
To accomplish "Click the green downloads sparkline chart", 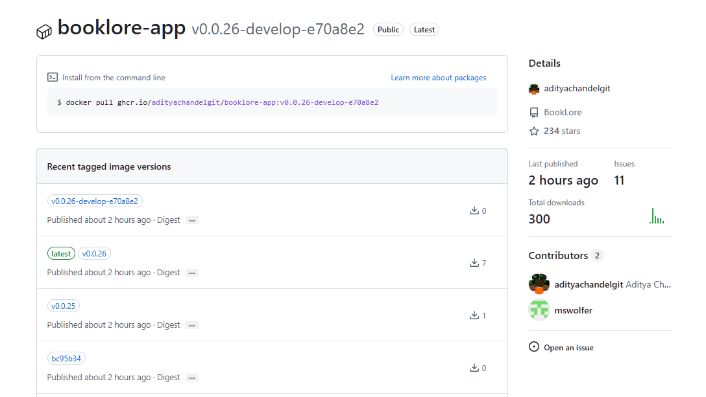I will pos(657,216).
